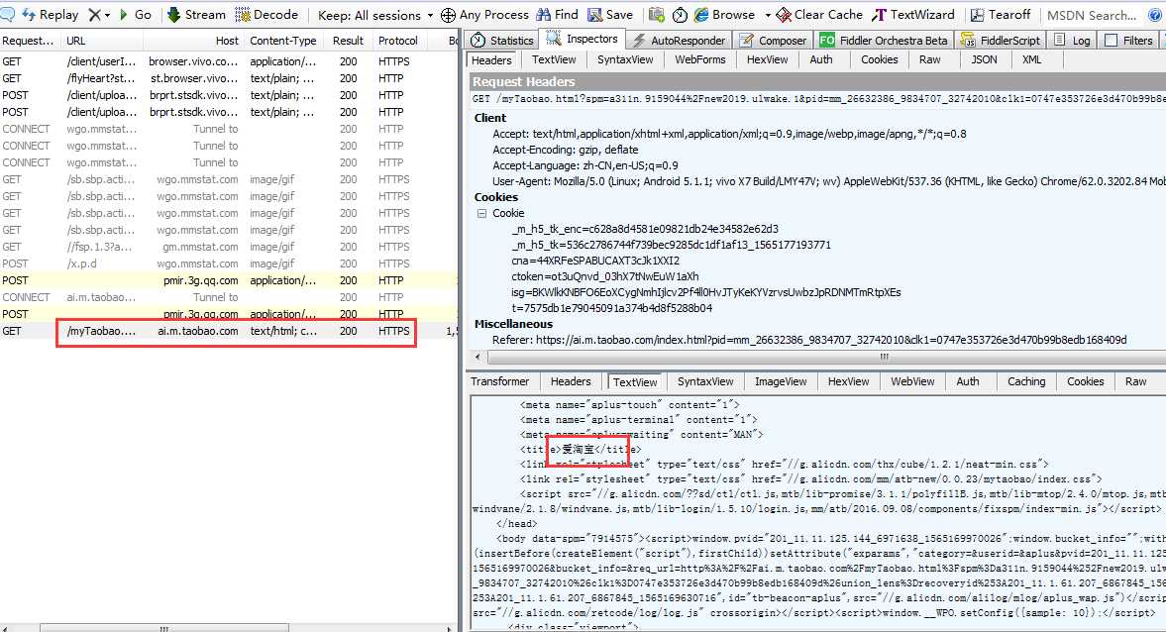The height and width of the screenshot is (632, 1166).
Task: Toggle the Decode option in the toolbar
Action: point(266,14)
